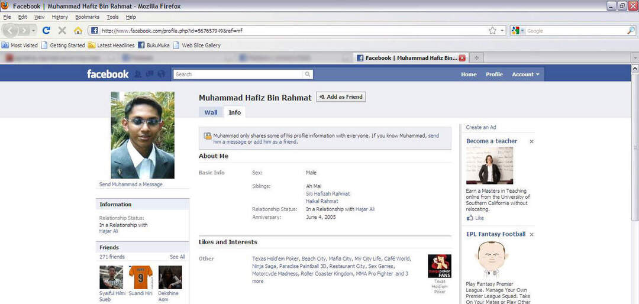Bookmark this page with the star icon
639x304 pixels.
pos(492,31)
